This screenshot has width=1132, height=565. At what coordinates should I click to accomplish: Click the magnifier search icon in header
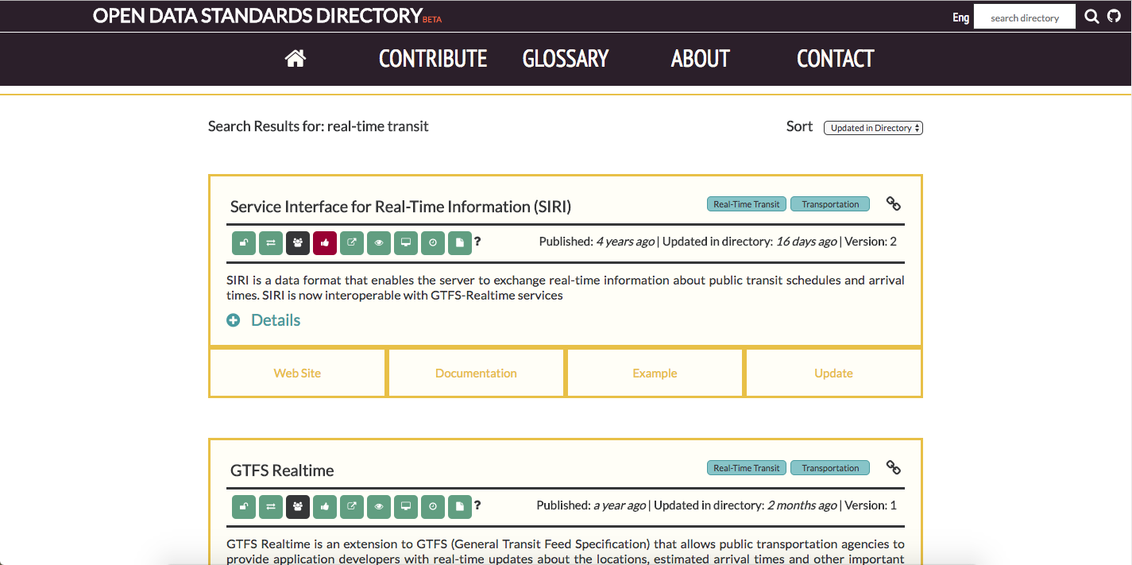click(1092, 17)
